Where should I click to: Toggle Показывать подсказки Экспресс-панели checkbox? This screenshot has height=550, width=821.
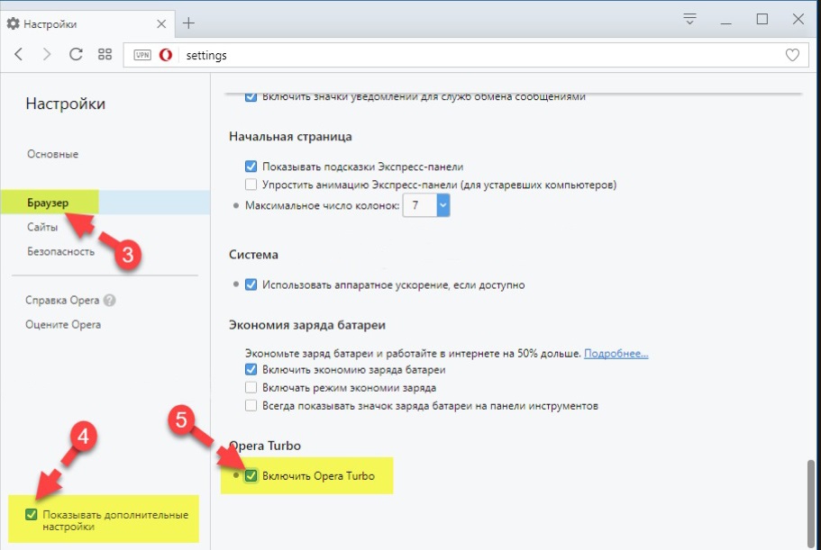[x=251, y=167]
